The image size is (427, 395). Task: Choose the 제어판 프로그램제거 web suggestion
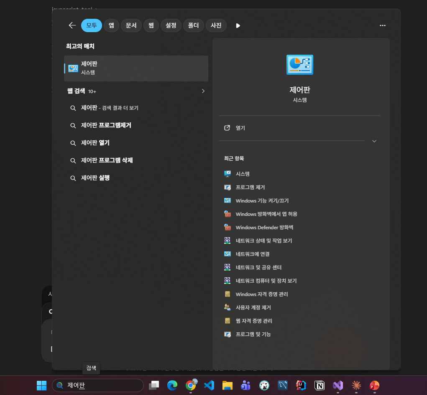click(136, 125)
